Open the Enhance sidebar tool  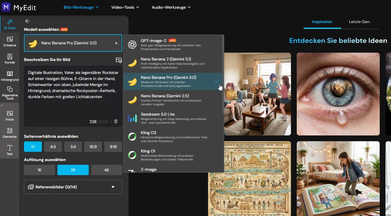10,42
